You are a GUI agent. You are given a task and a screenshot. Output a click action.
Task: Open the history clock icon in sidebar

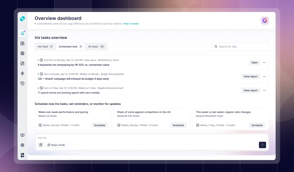22,83
